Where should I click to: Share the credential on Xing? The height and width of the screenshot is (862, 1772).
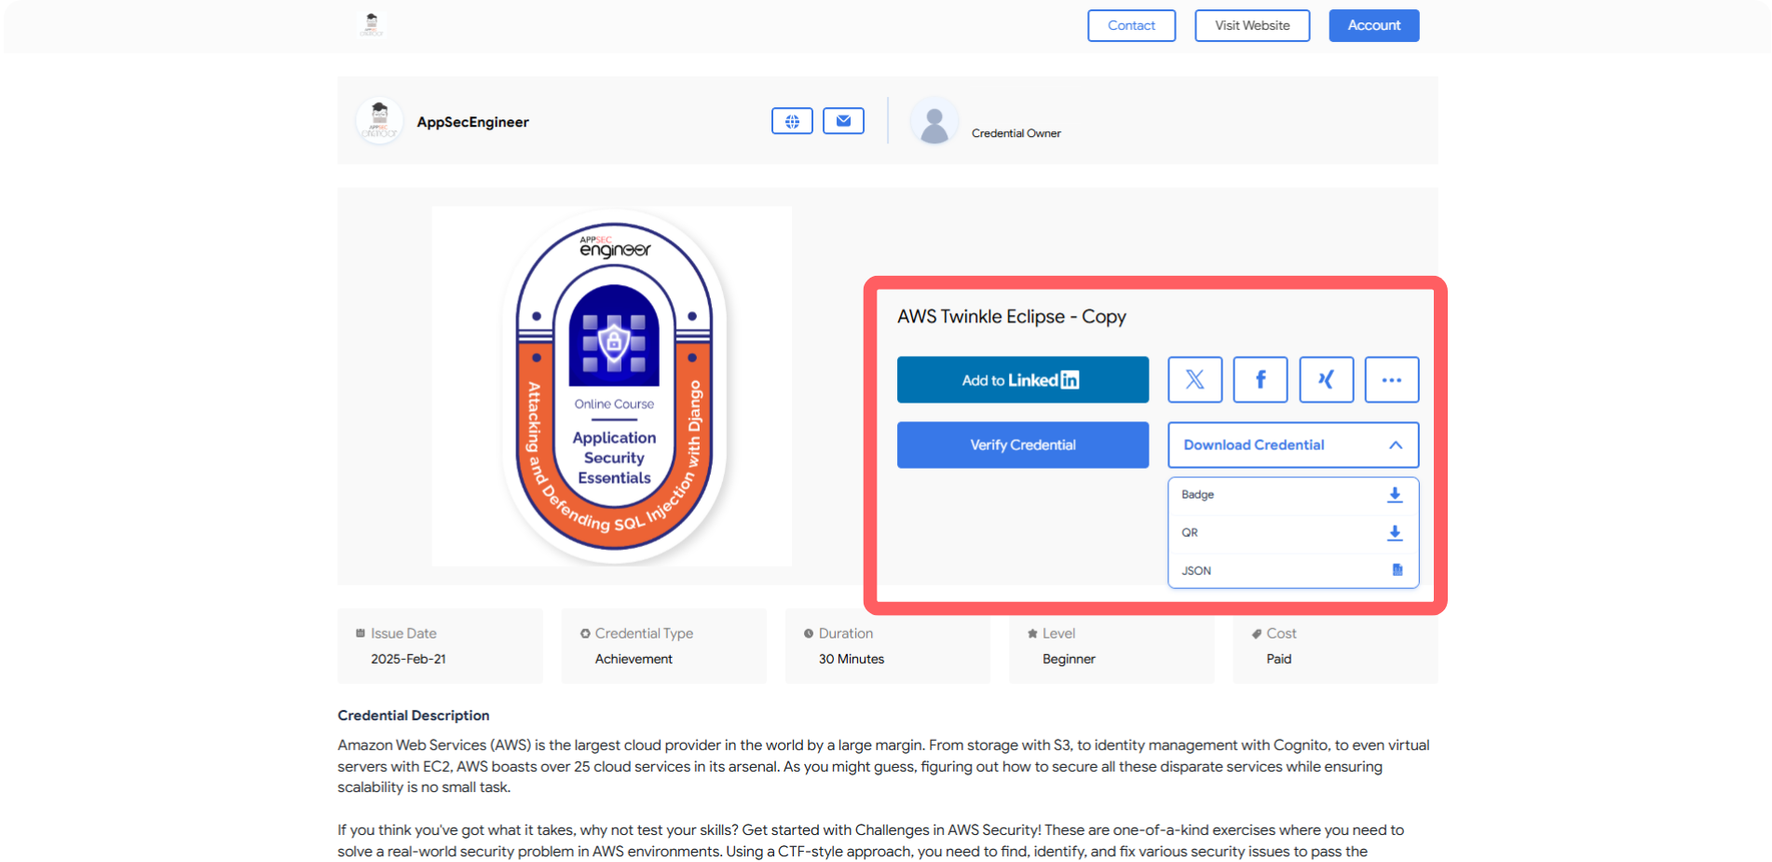pos(1326,379)
